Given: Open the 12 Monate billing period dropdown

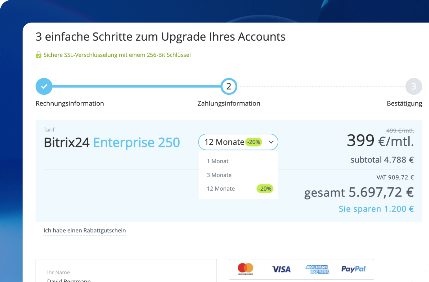Looking at the screenshot, I should (x=238, y=142).
